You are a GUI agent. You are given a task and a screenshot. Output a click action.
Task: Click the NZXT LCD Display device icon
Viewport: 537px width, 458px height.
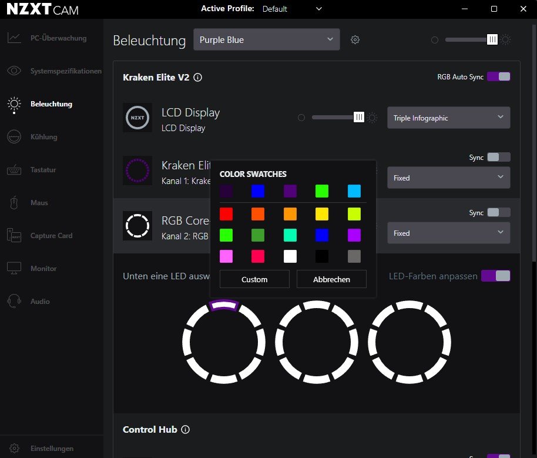137,118
